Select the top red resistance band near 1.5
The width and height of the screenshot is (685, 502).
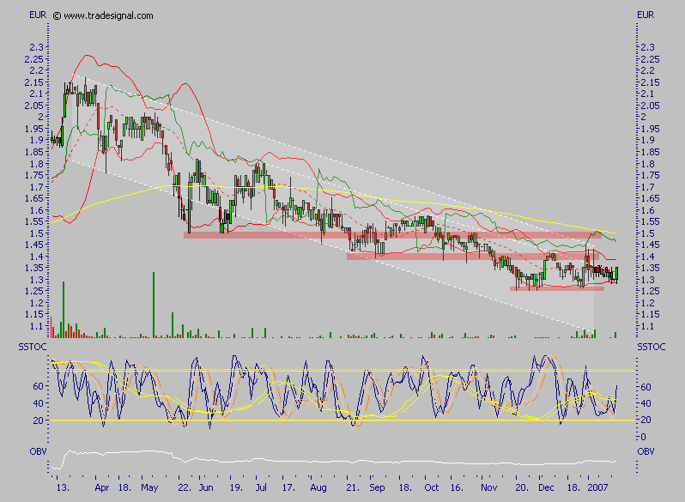386,234
